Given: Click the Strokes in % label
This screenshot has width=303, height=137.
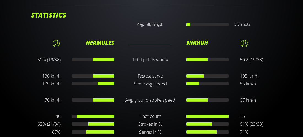Looking at the screenshot, I should tap(150, 124).
